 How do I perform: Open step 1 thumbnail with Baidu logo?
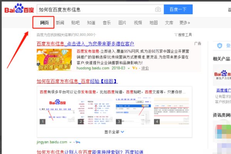tap(57, 111)
